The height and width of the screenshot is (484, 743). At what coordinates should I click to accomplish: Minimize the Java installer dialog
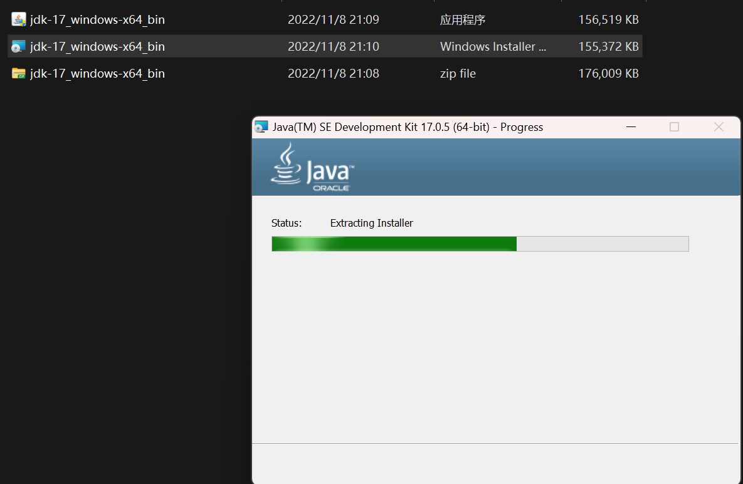click(x=631, y=127)
